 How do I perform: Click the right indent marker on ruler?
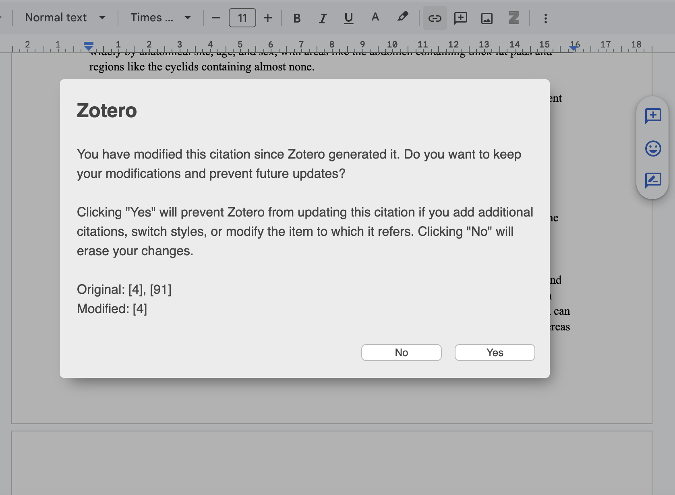(x=574, y=47)
